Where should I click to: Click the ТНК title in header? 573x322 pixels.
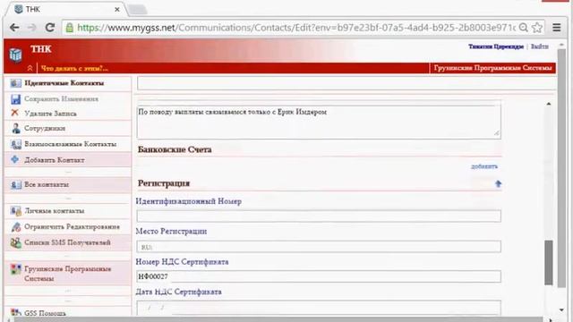41,49
